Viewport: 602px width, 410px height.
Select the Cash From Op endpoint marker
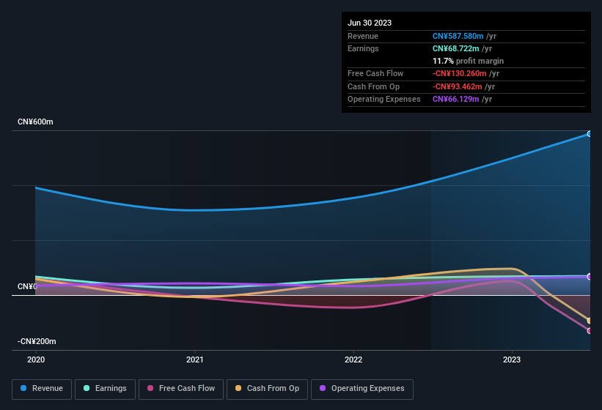click(x=590, y=321)
